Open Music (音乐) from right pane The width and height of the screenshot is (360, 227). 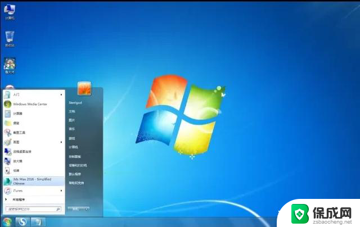[72, 129]
